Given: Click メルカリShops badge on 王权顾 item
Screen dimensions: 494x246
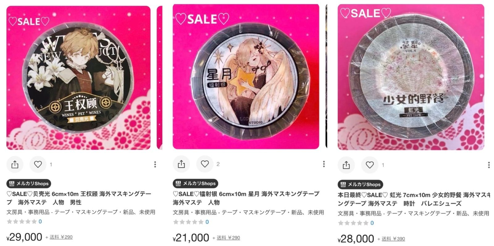Looking at the screenshot, I should point(29,184).
